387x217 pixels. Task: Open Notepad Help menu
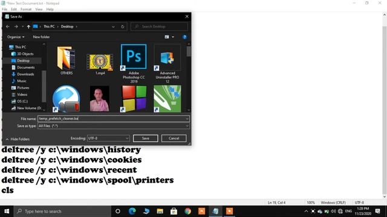[x=50, y=10]
